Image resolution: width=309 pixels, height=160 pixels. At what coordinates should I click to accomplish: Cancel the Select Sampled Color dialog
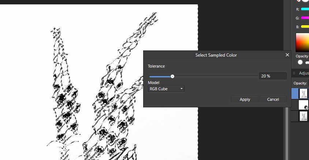click(273, 99)
